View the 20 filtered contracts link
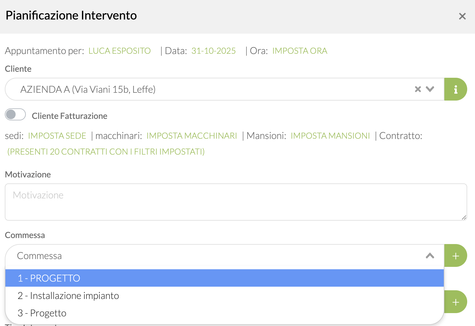The width and height of the screenshot is (475, 326). (106, 152)
